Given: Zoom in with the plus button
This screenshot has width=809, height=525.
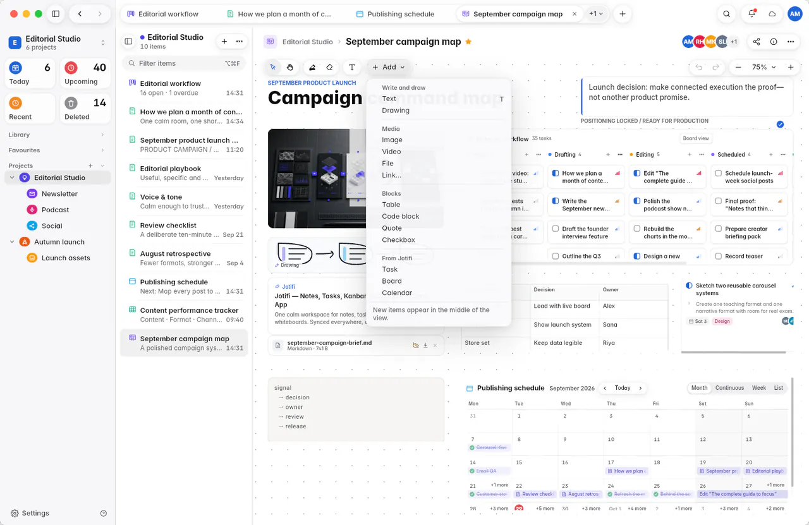Looking at the screenshot, I should 790,67.
